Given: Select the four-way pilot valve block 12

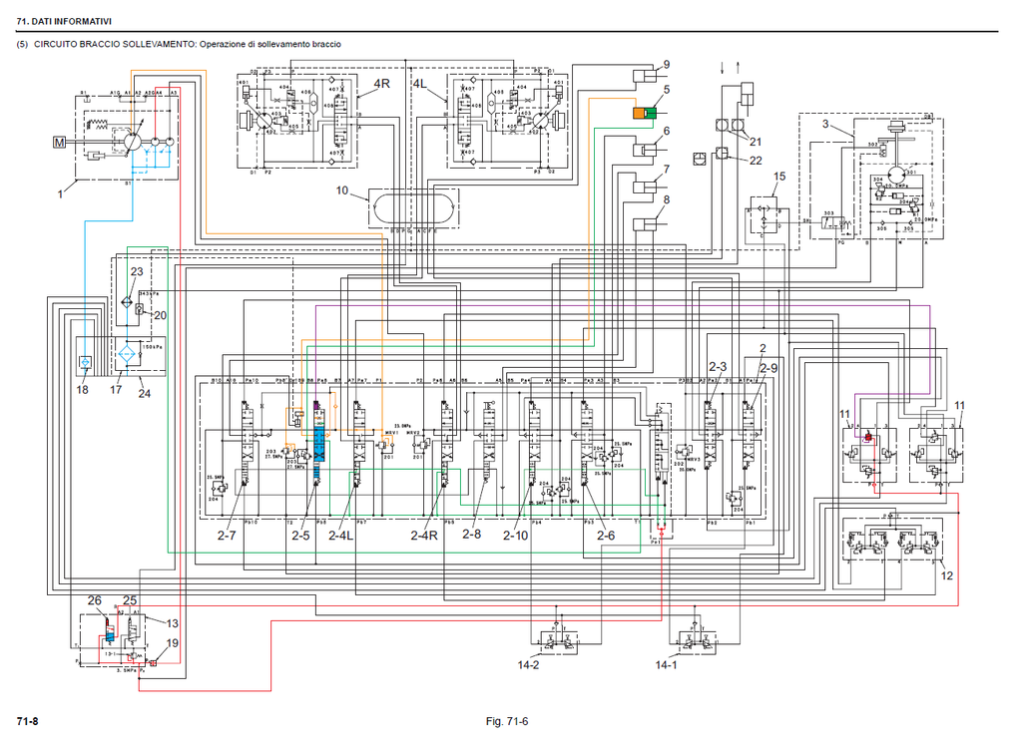Looking at the screenshot, I should (x=892, y=541).
